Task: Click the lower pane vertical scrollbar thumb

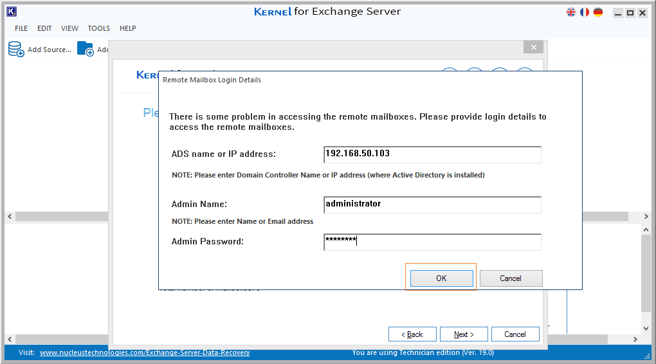Action: tap(646, 273)
